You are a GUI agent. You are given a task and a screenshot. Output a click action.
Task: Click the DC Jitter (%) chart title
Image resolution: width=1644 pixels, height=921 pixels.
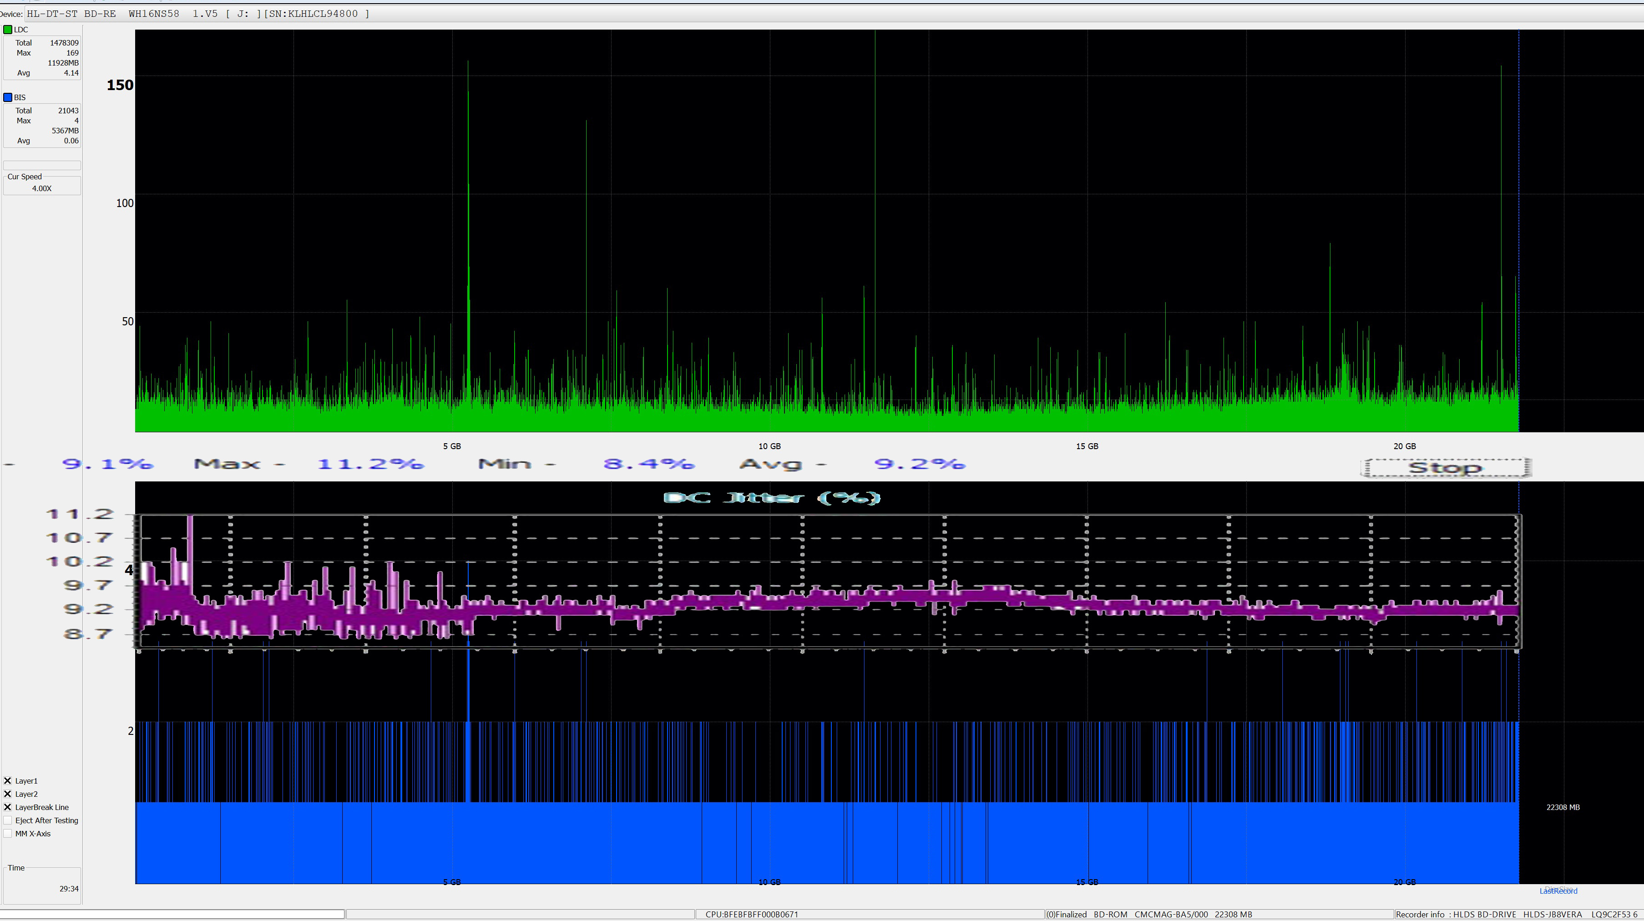pyautogui.click(x=772, y=498)
